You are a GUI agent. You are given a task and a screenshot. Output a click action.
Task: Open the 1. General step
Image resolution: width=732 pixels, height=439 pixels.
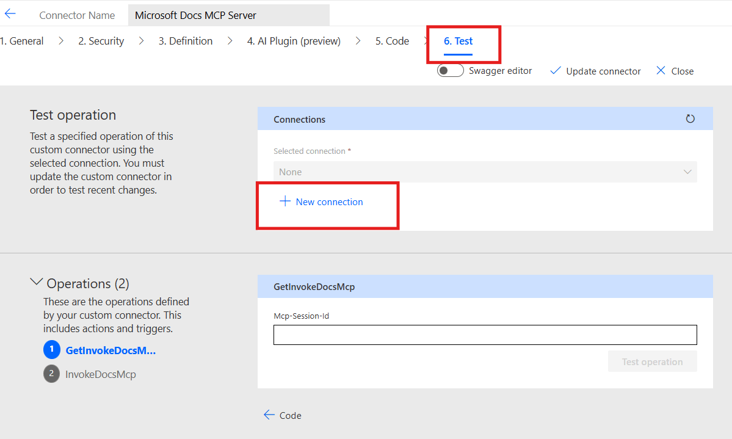(x=22, y=41)
